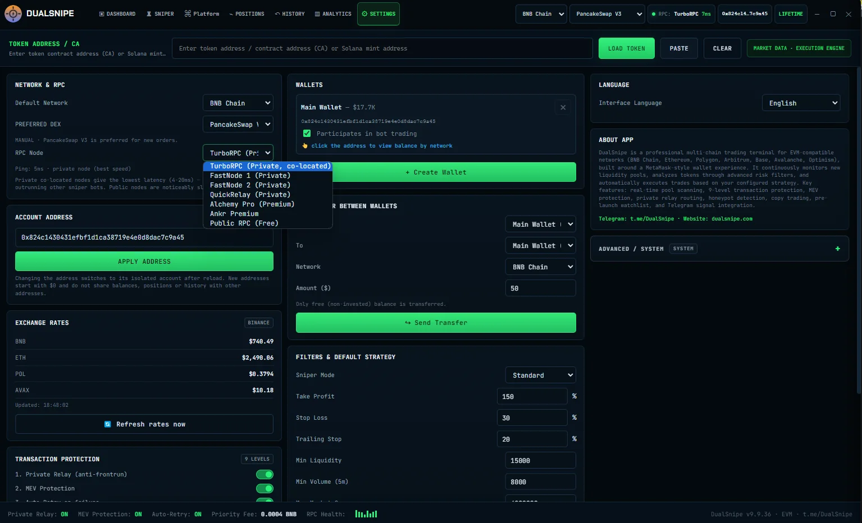Open the Preferred DEX dropdown

(238, 125)
